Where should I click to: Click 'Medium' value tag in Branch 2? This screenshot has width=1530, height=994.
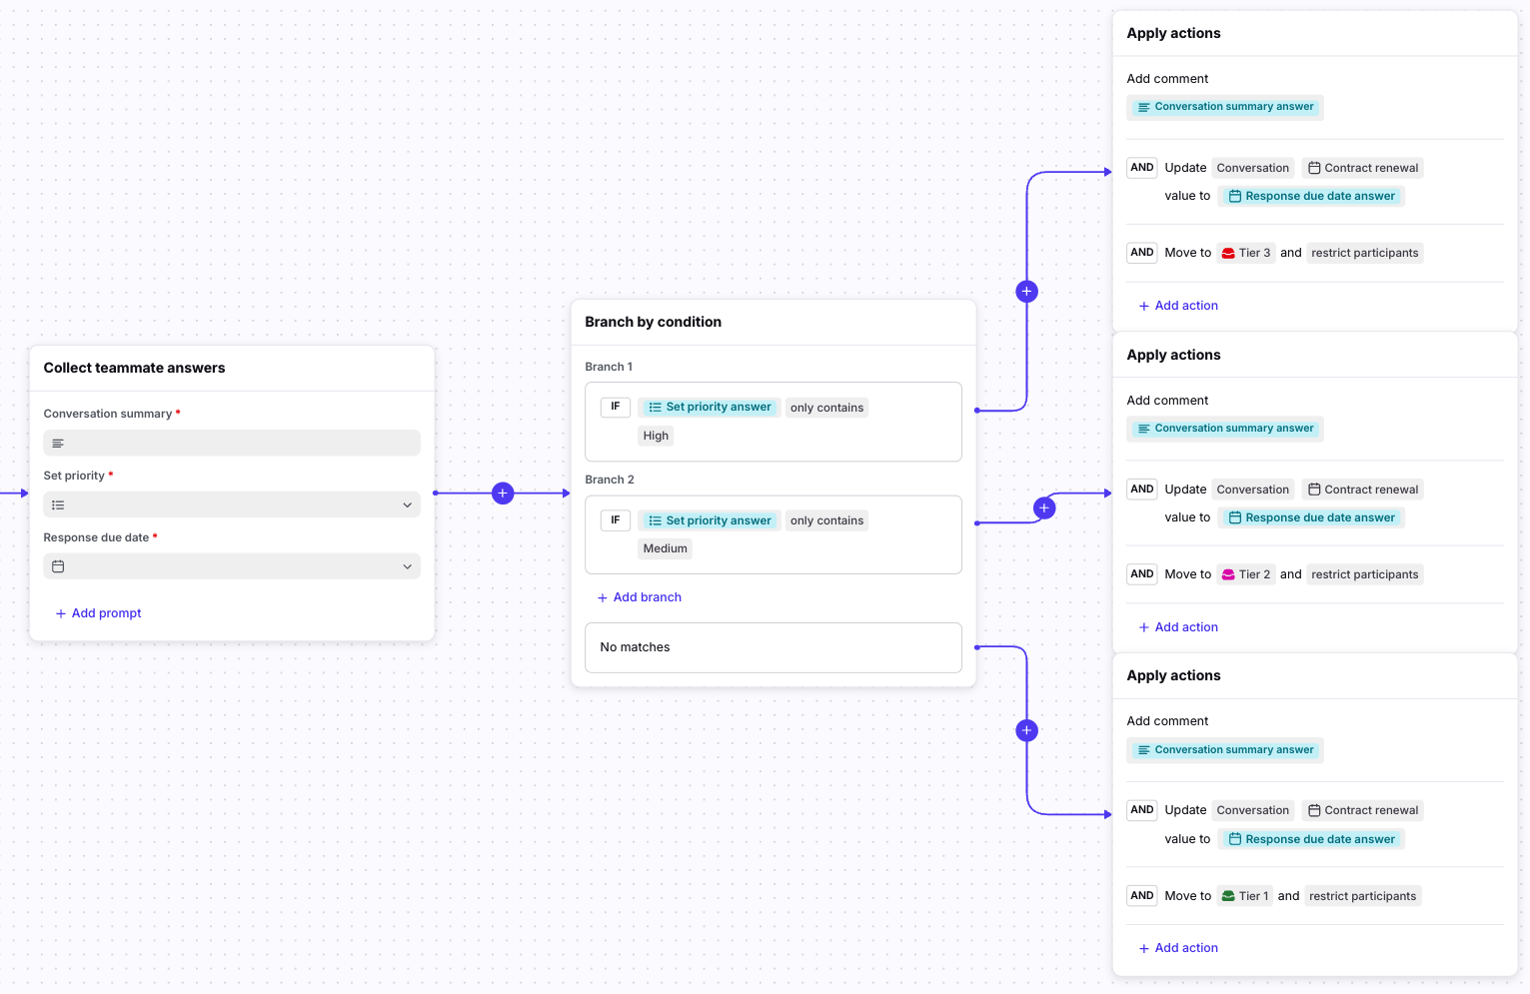665,548
